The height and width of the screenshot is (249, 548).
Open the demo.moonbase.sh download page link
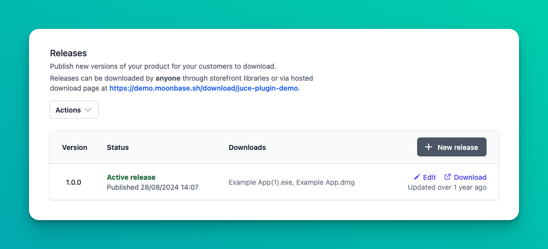point(204,88)
